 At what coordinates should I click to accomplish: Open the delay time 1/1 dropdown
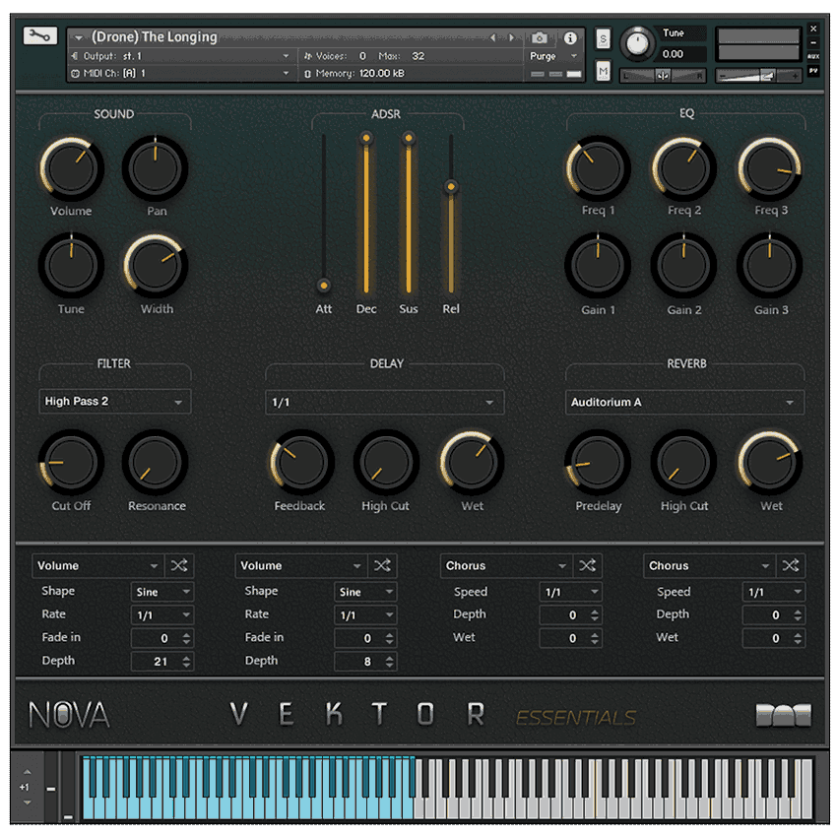pyautogui.click(x=384, y=402)
